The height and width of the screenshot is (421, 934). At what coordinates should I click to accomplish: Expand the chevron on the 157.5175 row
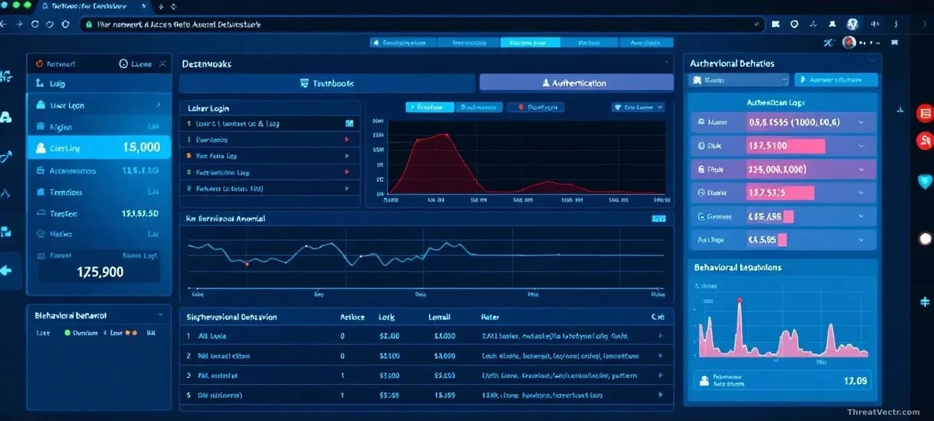click(862, 192)
